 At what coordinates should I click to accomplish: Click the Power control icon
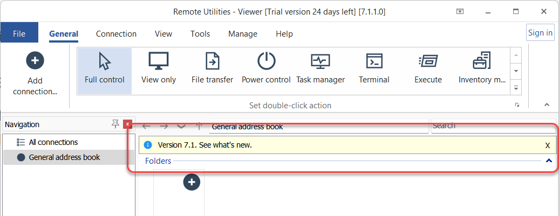(x=267, y=61)
